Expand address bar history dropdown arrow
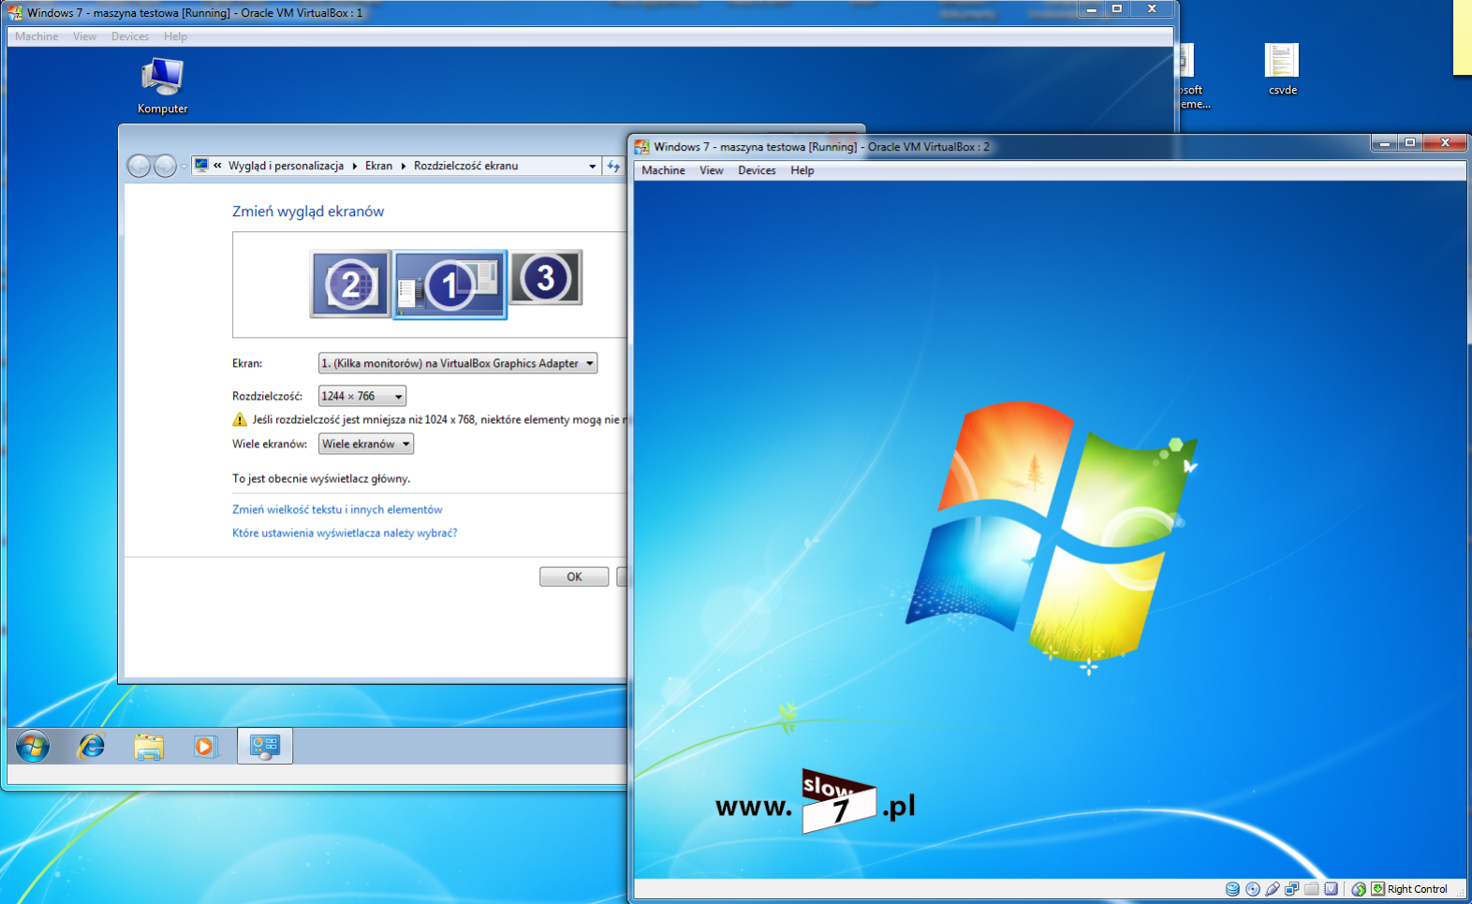 tap(592, 166)
